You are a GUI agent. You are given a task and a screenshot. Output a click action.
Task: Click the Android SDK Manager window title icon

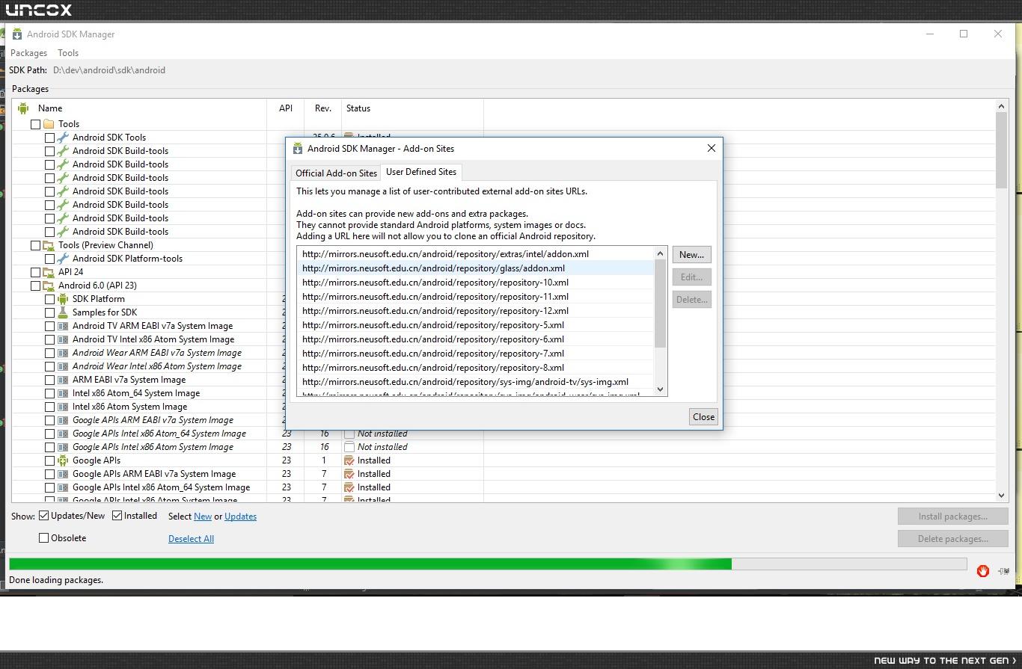pyautogui.click(x=16, y=34)
